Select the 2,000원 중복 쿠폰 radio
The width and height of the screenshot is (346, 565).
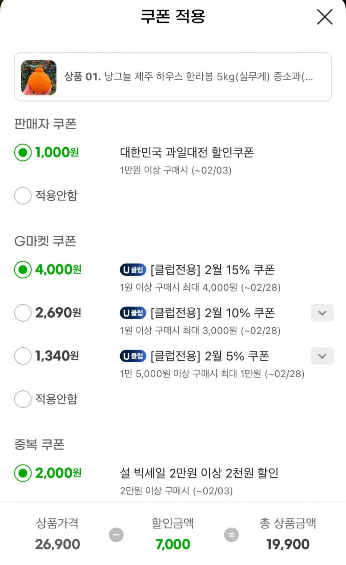(23, 473)
